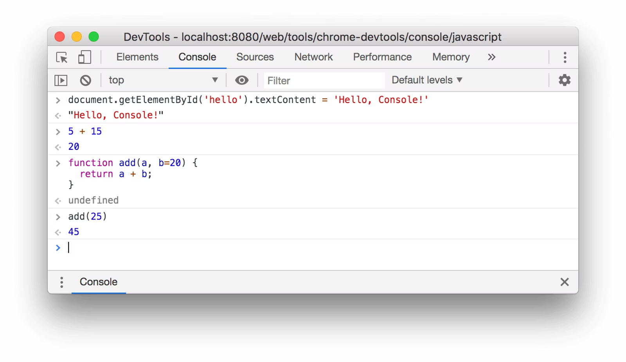Open console settings gear

[x=565, y=80]
